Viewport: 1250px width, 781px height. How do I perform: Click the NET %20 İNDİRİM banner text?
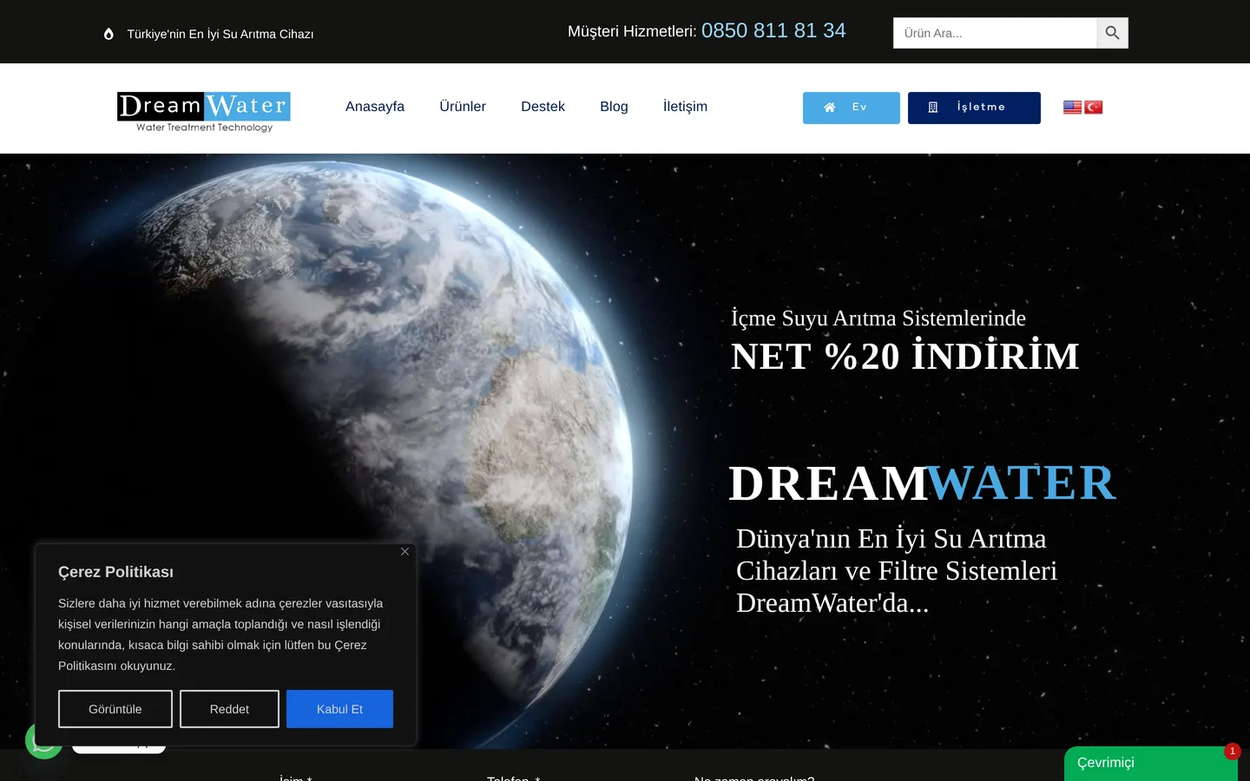pos(905,357)
